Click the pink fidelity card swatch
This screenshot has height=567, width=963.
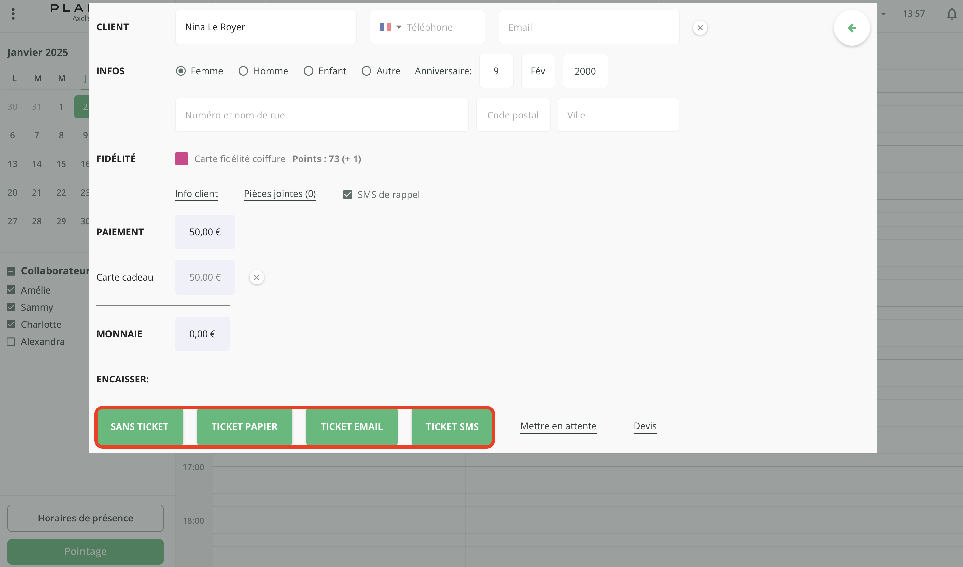pos(182,159)
